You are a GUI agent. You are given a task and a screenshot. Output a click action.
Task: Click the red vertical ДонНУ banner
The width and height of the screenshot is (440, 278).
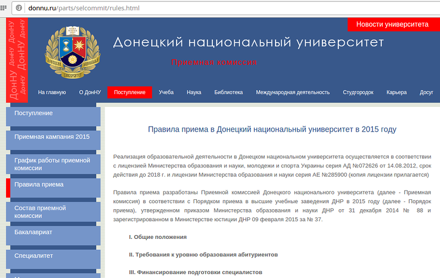(17, 60)
